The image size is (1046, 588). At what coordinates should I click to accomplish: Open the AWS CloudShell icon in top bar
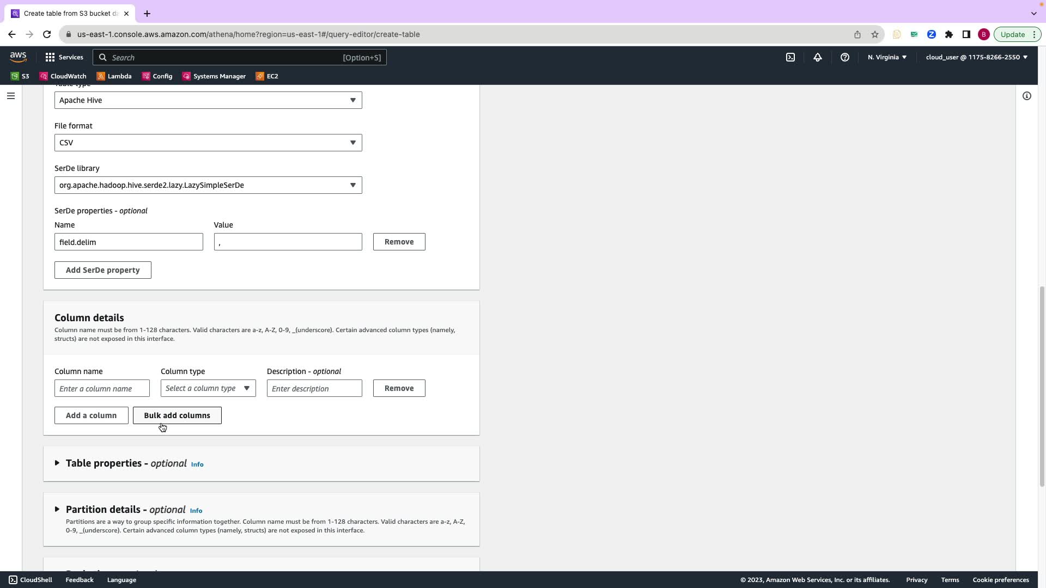[790, 57]
